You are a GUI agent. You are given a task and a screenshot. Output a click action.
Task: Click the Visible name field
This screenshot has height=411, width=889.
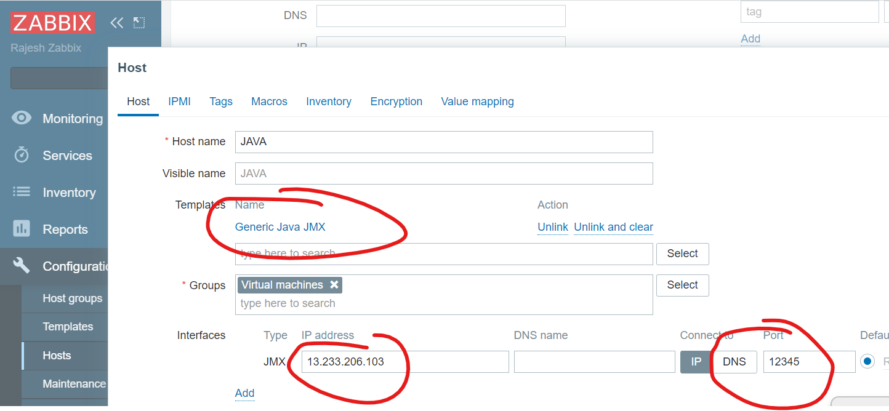444,174
